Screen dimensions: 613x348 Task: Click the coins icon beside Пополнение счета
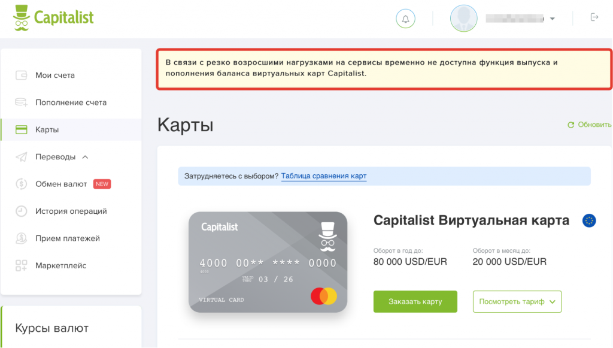coord(21,102)
